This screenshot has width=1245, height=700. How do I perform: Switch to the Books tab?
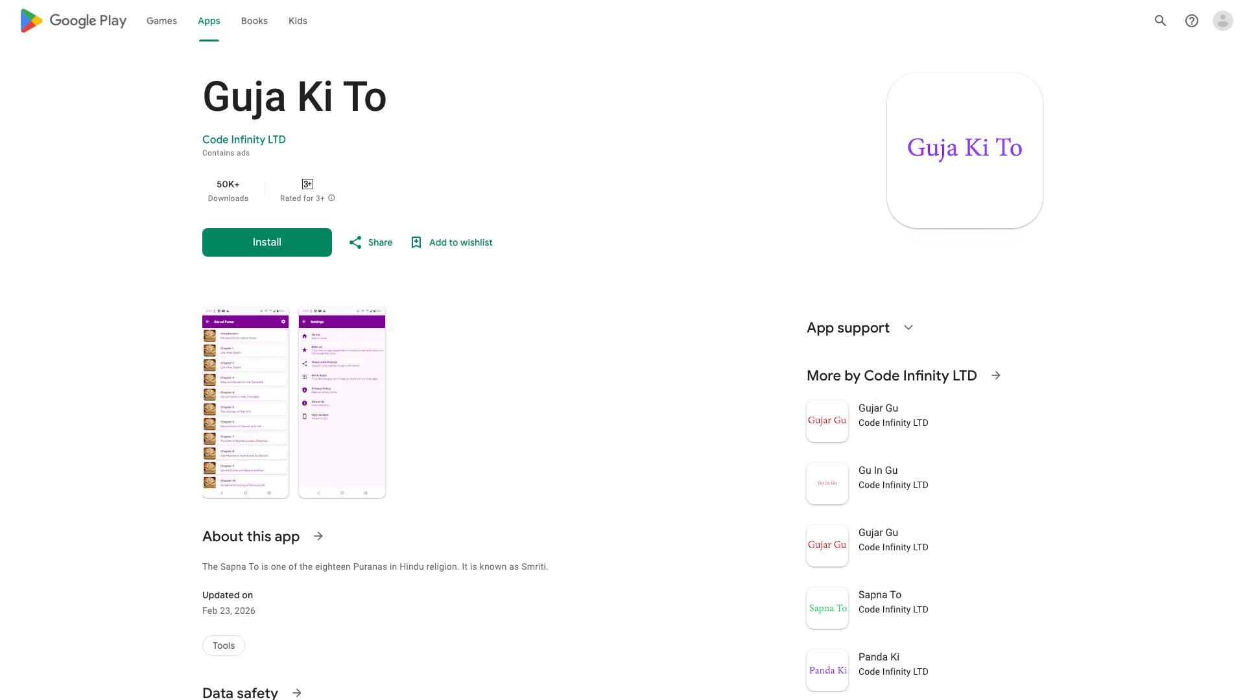coord(254,21)
